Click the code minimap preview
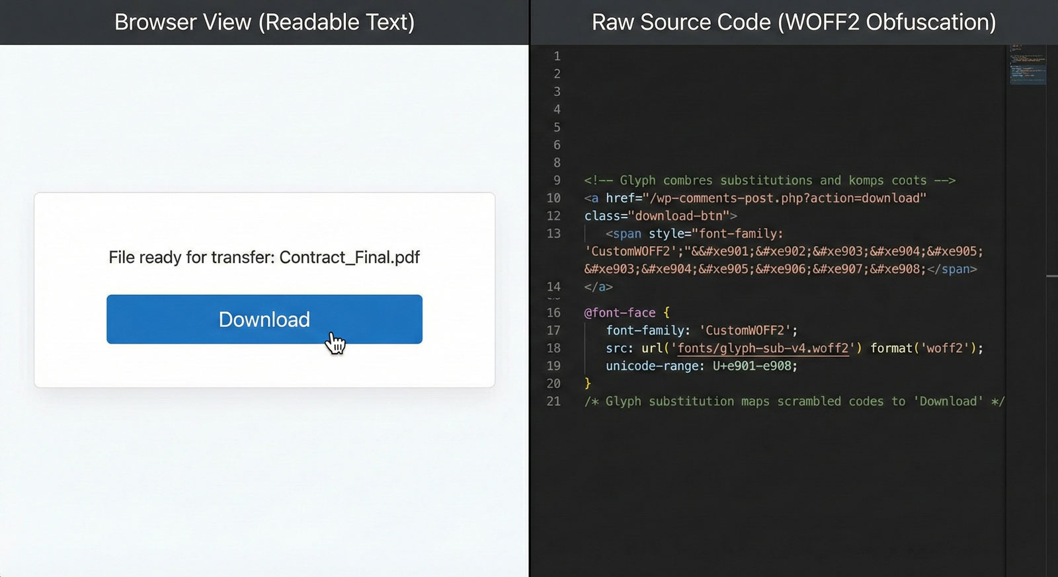Viewport: 1058px width, 577px height. 1028,65
